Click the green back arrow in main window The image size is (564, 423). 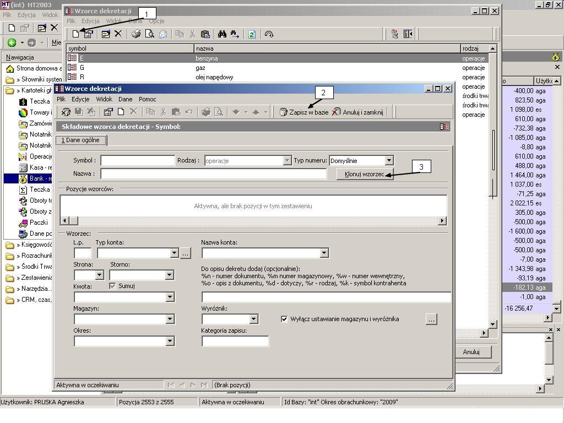12,42
